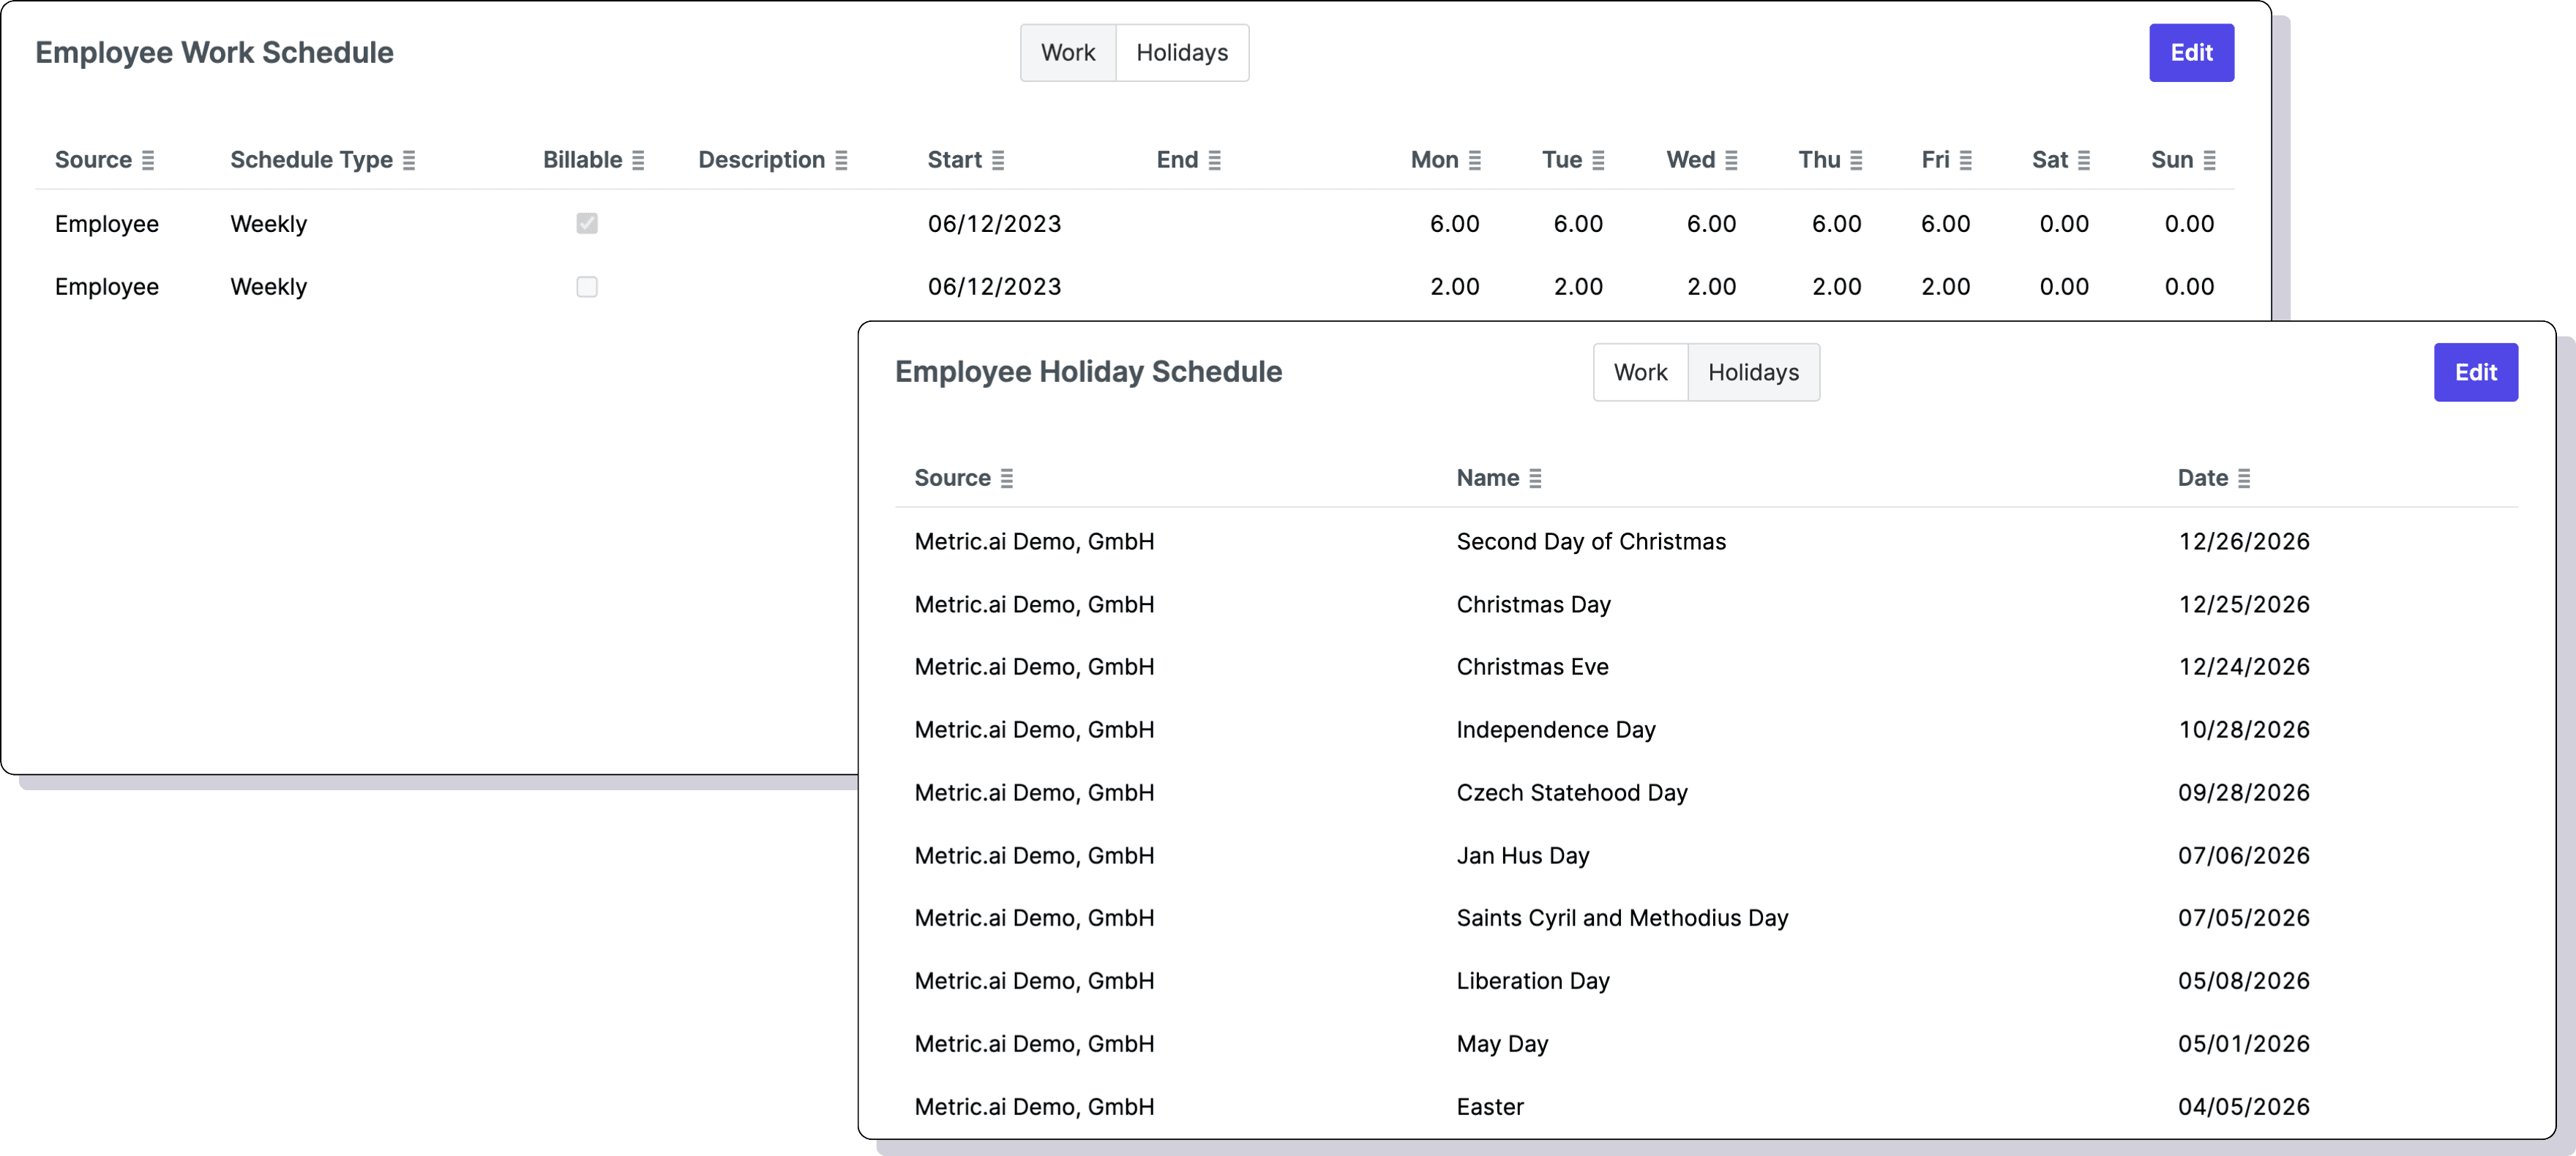Toggle the Fri column sort control
The width and height of the screenshot is (2576, 1156).
click(x=1966, y=159)
